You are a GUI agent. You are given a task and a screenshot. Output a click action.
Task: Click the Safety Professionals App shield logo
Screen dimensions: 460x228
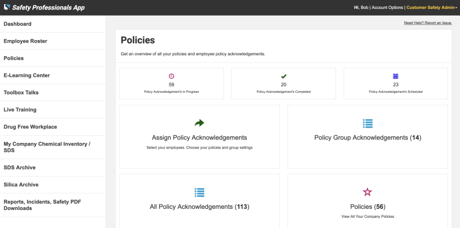click(7, 7)
